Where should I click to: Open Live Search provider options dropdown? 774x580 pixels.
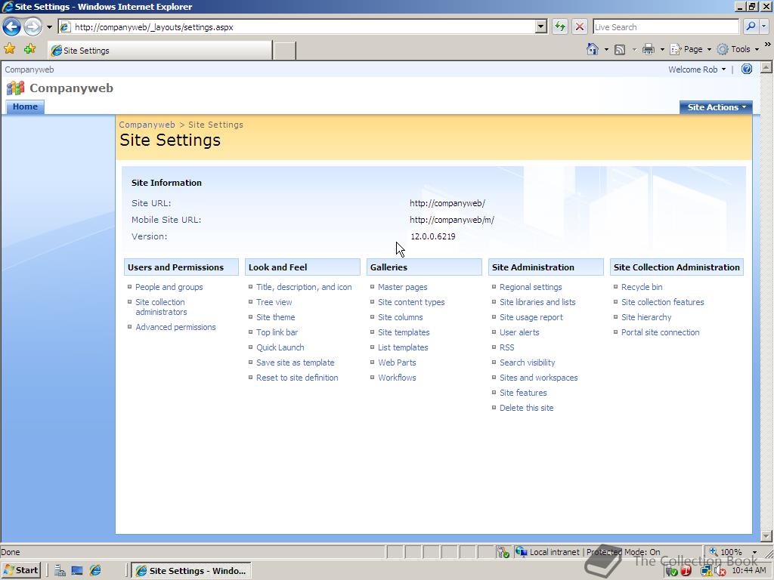click(x=763, y=26)
